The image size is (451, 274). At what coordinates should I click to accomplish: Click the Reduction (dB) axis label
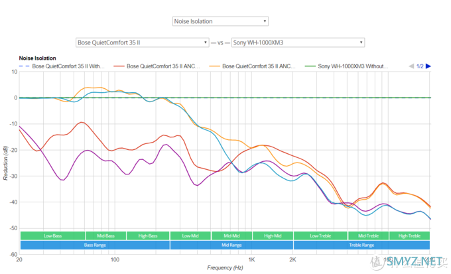coord(5,163)
